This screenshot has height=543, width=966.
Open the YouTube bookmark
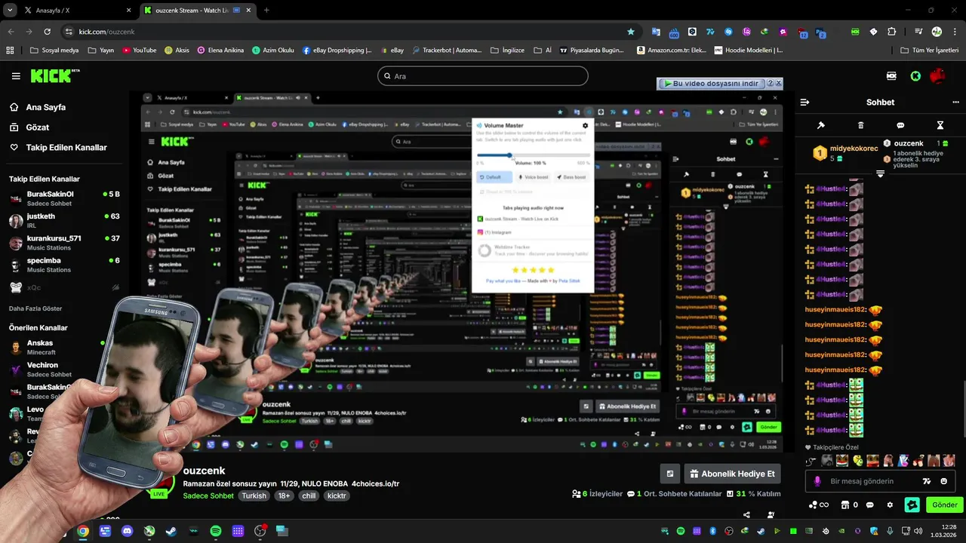click(x=140, y=51)
